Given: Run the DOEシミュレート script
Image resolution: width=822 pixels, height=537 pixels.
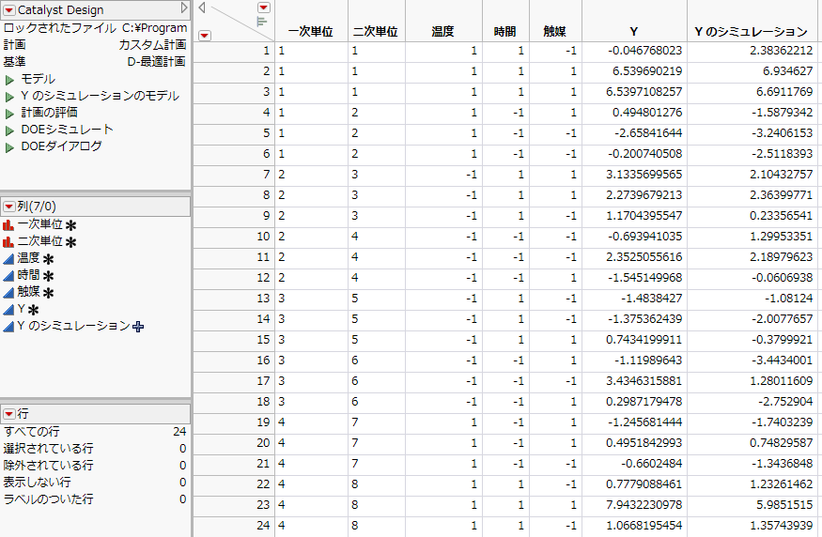Looking at the screenshot, I should click(x=9, y=130).
